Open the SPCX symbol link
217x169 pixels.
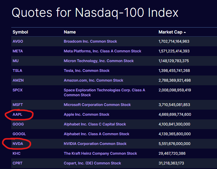coord(18,90)
